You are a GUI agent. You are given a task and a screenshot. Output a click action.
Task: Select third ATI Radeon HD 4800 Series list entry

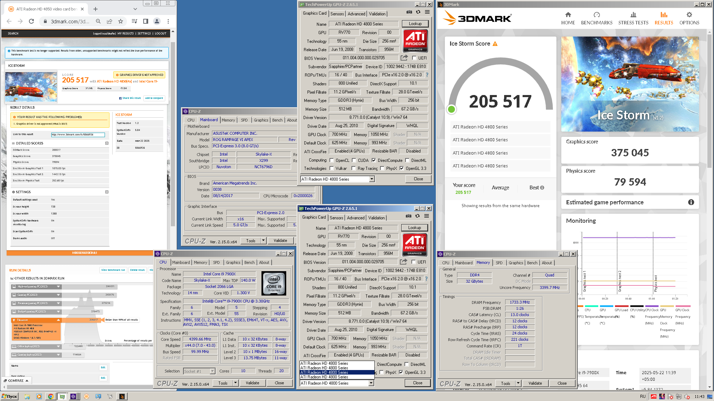click(x=337, y=372)
